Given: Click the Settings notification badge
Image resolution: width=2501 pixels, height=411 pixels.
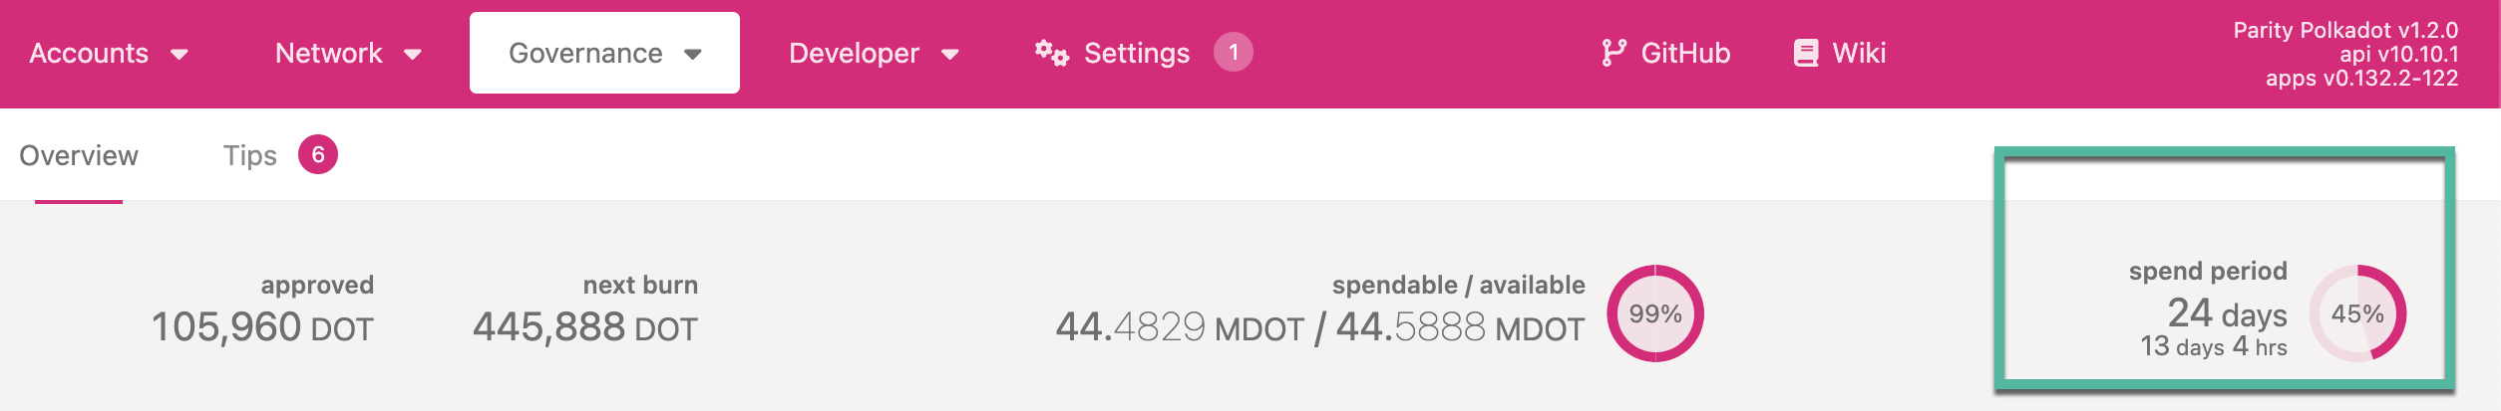Looking at the screenshot, I should click(1233, 53).
